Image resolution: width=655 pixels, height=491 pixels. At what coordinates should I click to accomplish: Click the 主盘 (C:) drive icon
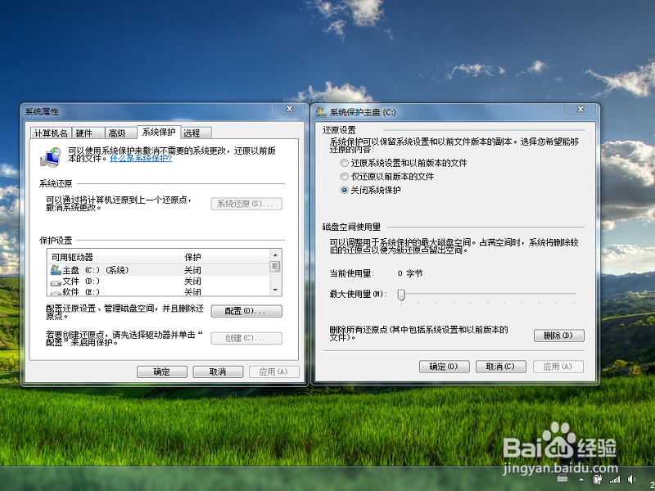56,270
